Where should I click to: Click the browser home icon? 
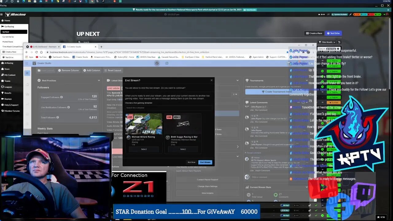pyautogui.click(x=41, y=52)
